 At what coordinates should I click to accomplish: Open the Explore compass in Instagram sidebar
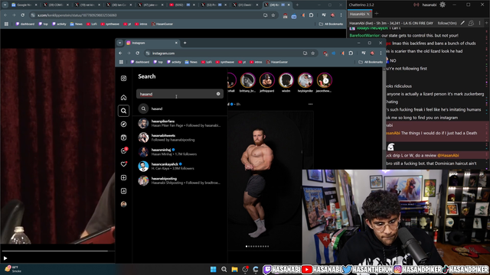[x=123, y=124]
